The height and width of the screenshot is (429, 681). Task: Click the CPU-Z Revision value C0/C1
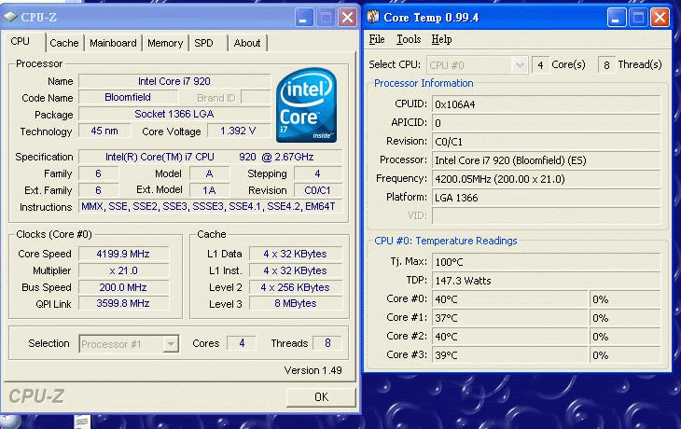point(318,190)
